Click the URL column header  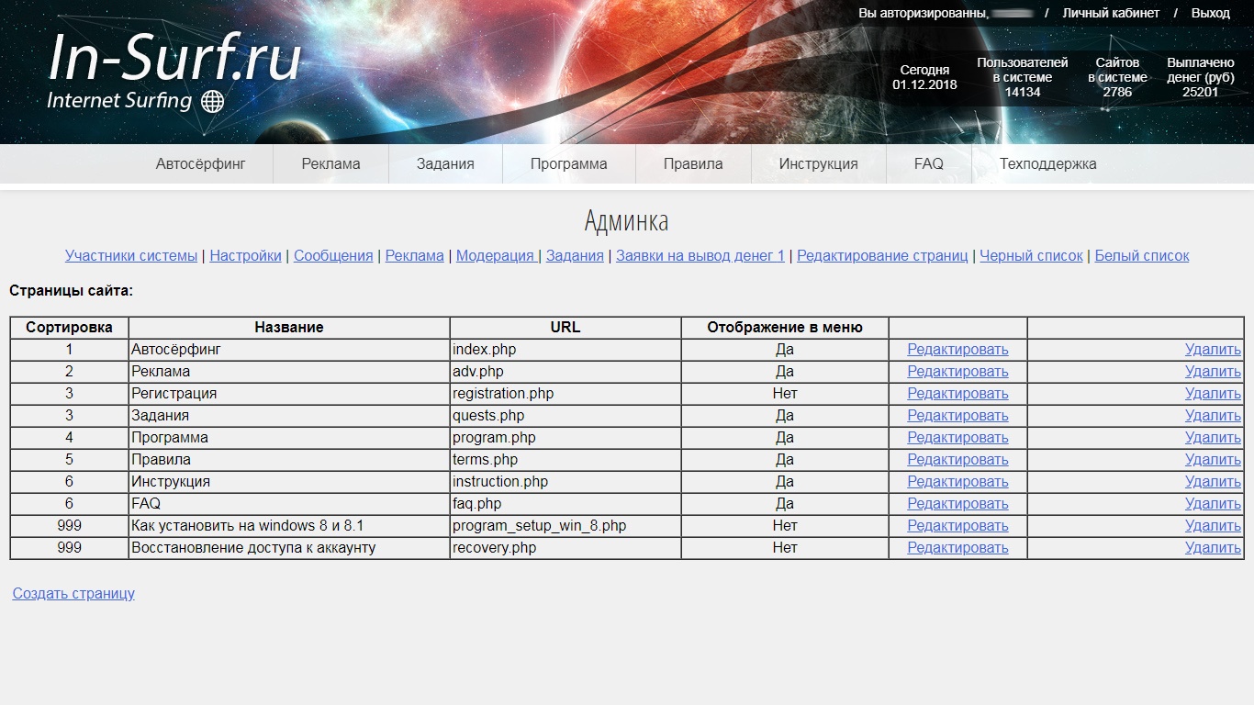565,328
